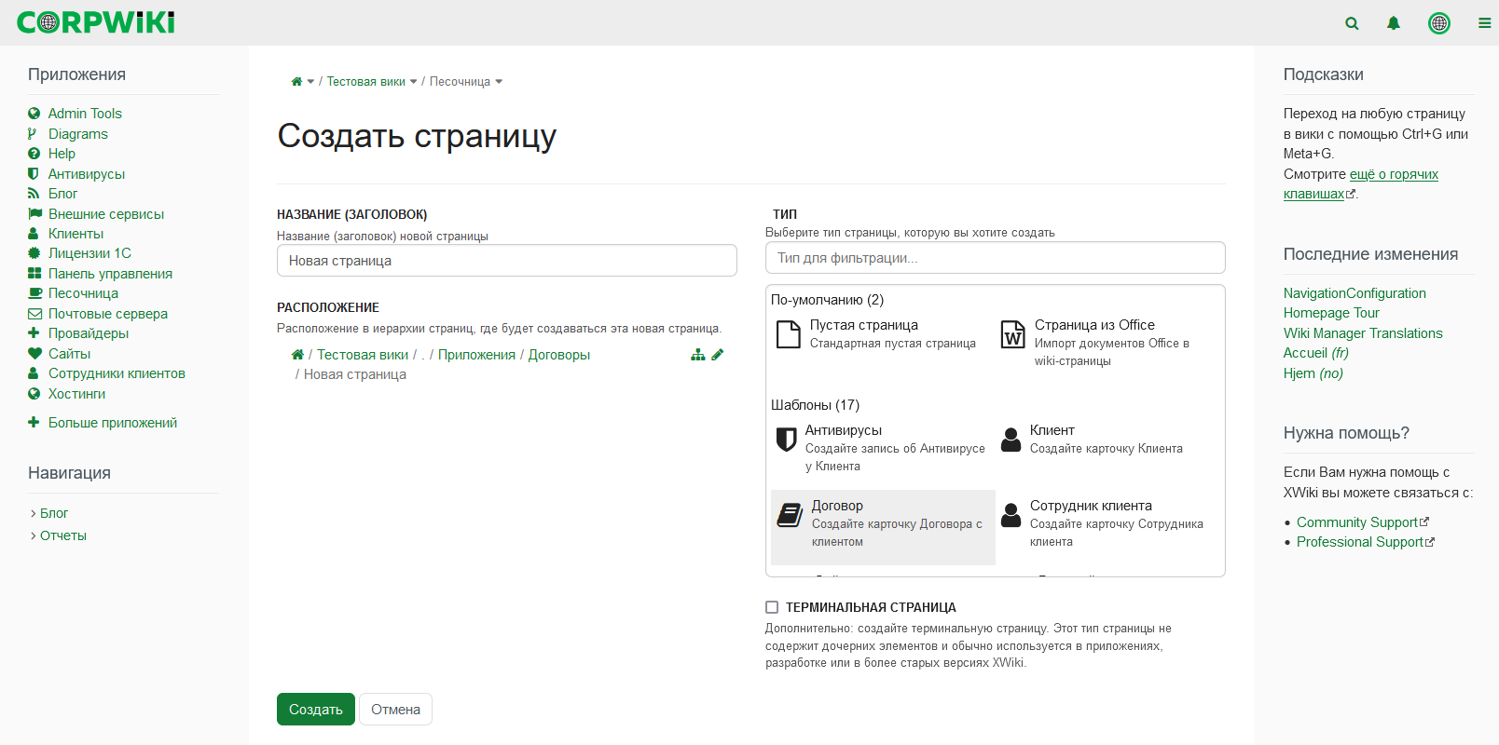Open the Community Support link
This screenshot has height=745, width=1499.
(x=1357, y=522)
